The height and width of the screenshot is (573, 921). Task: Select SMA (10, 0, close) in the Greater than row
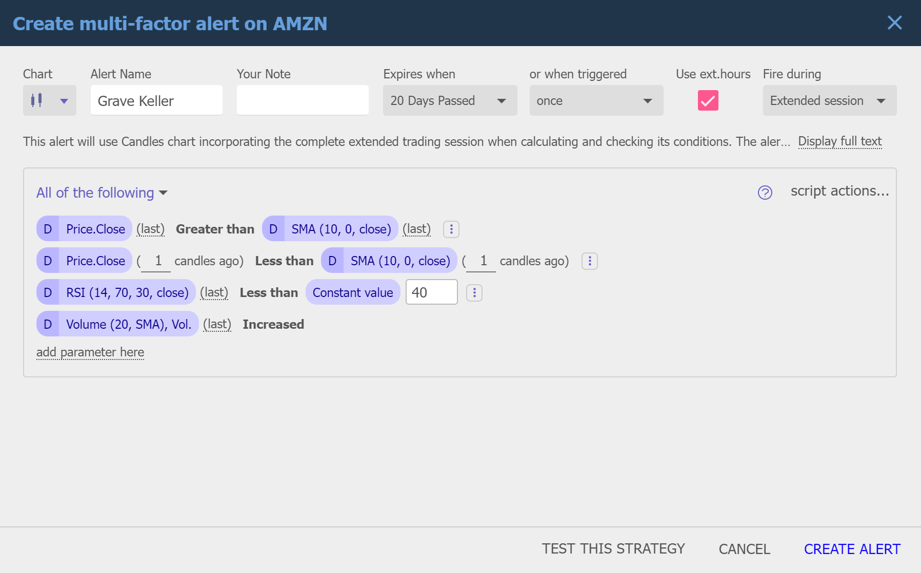tap(342, 229)
